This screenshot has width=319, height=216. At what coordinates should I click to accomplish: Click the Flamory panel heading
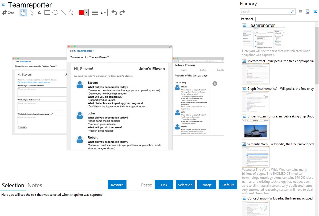point(248,4)
